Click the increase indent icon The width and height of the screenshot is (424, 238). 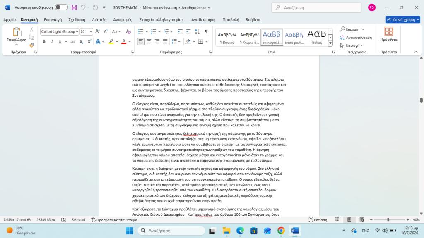[x=188, y=31]
